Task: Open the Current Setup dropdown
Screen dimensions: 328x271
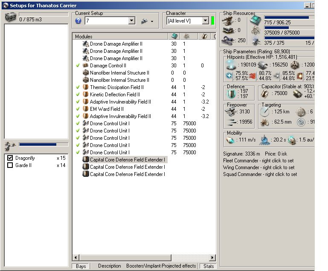Action: pos(131,21)
